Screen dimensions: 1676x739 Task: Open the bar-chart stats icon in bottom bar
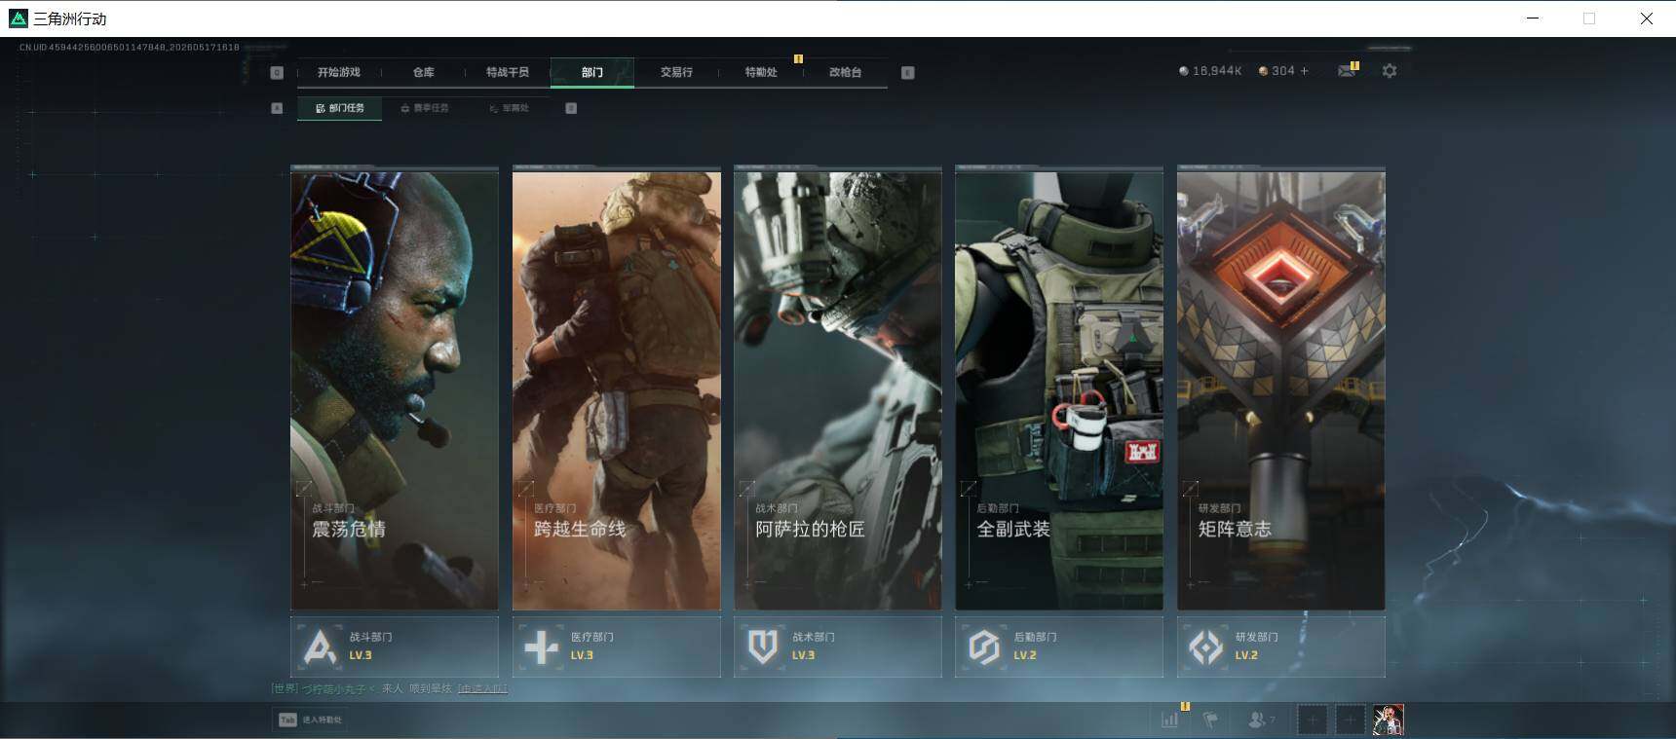[1170, 720]
